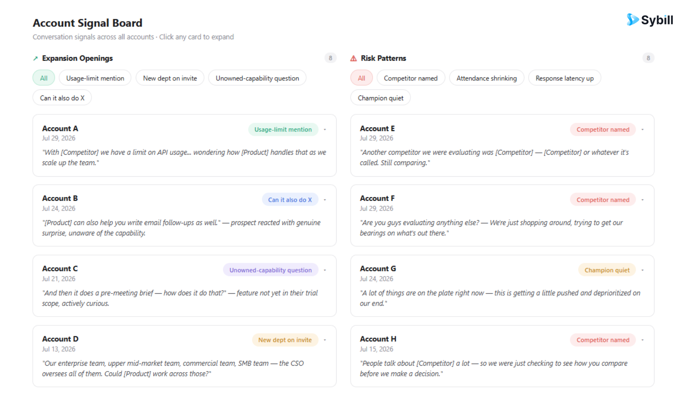Expand the Account G card chevron
Screen dimensions: 688x406
(642, 270)
